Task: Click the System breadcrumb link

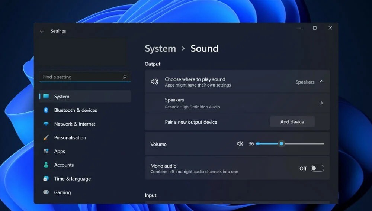Action: tap(160, 49)
